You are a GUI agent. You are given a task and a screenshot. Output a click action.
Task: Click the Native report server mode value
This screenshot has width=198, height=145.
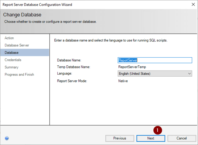point(123,81)
